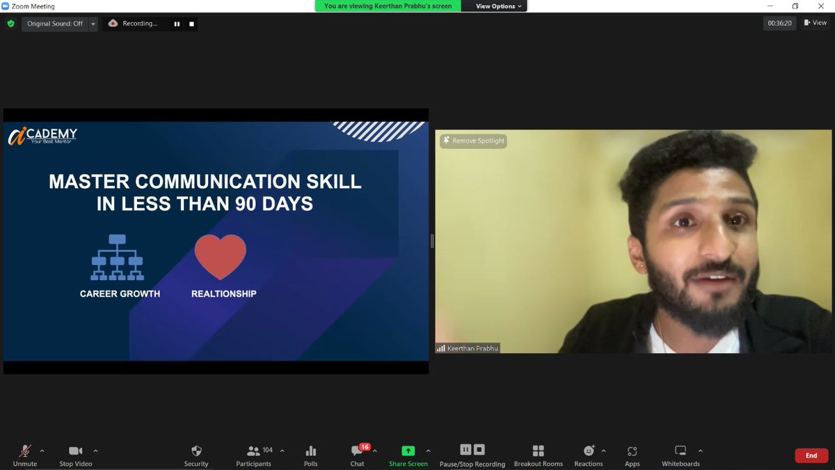Expand audio options next to Unmute
The image size is (835, 470).
[x=42, y=451]
